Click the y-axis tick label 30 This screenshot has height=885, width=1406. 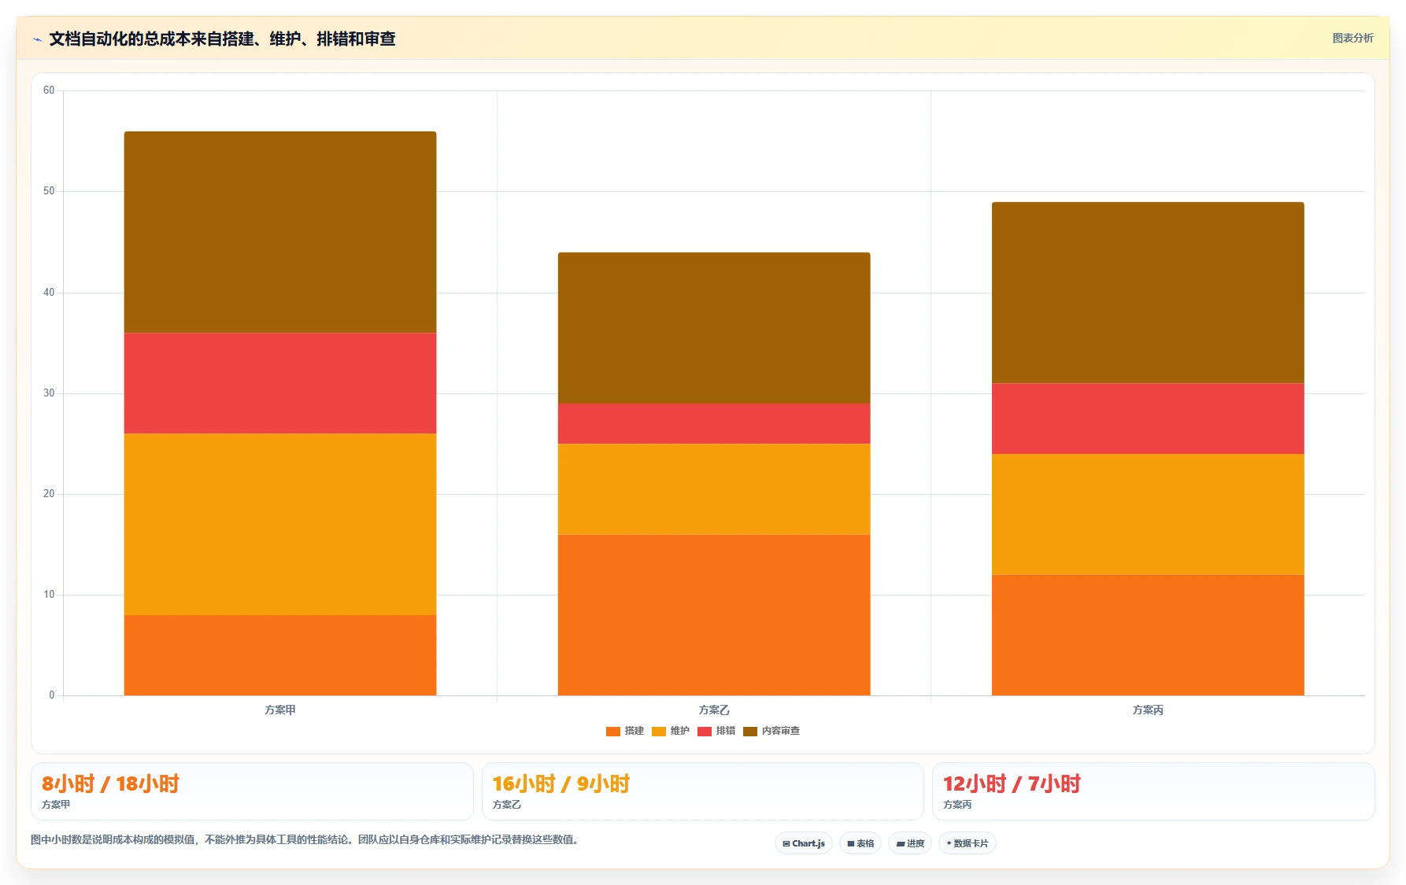pos(49,393)
